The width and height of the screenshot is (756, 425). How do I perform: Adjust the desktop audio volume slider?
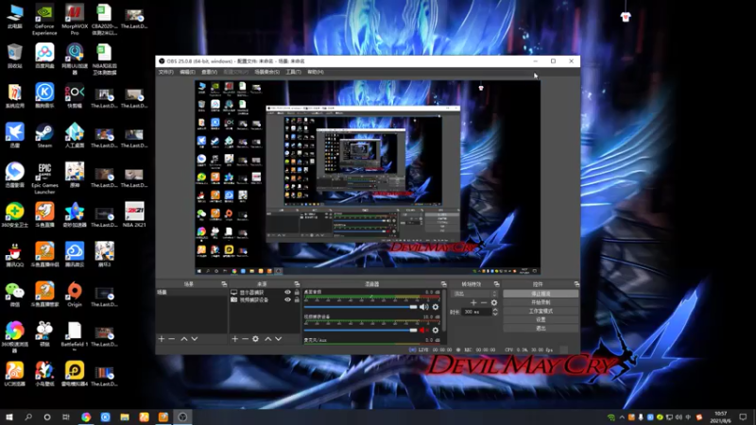click(x=360, y=307)
